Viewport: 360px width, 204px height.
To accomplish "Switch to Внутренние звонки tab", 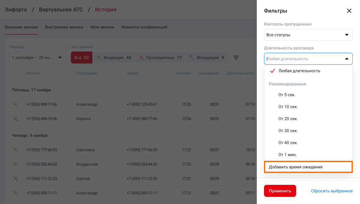I will tap(64, 27).
